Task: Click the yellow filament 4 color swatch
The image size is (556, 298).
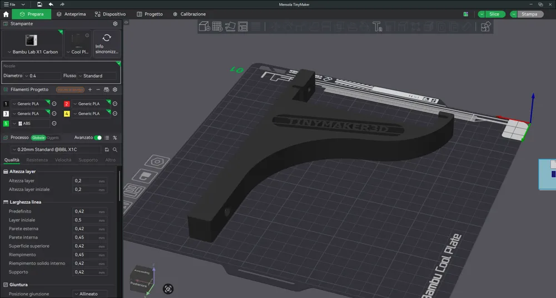Action: point(67,114)
